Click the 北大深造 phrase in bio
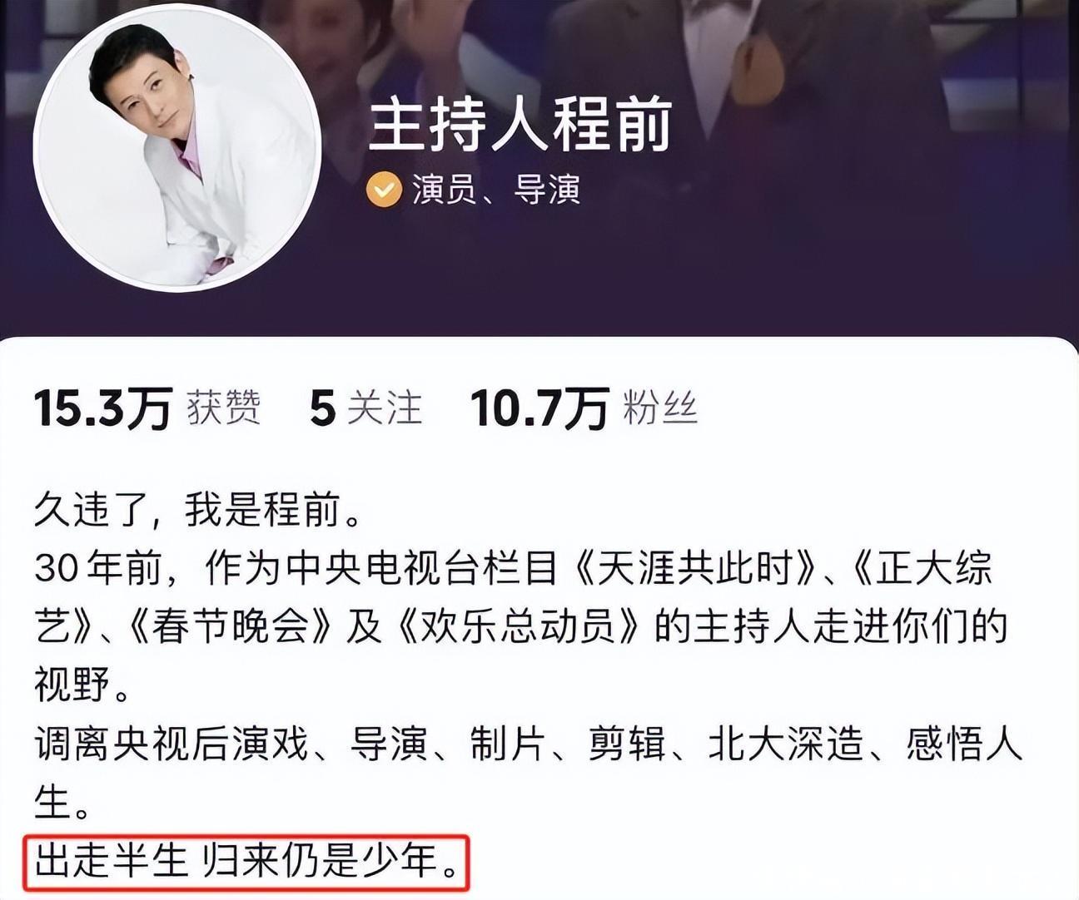Image resolution: width=1079 pixels, height=900 pixels. point(786,744)
